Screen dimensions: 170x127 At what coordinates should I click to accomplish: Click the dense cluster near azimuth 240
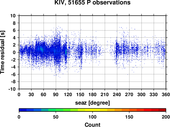[x=117, y=50]
